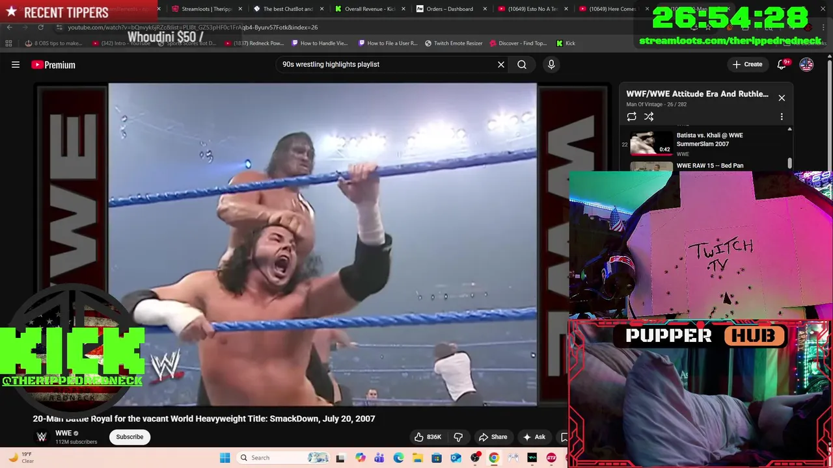Open the account avatar menu
The height and width of the screenshot is (468, 833).
806,64
